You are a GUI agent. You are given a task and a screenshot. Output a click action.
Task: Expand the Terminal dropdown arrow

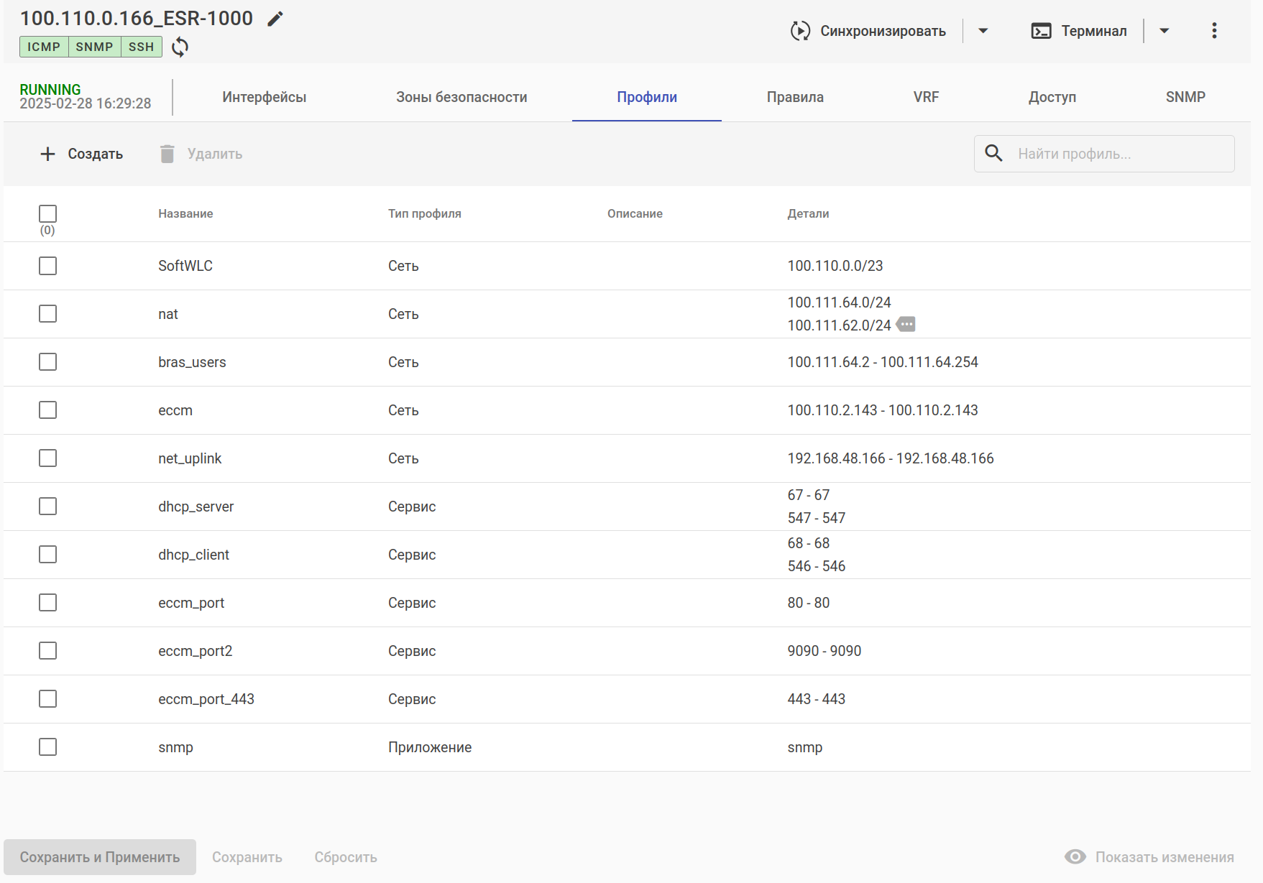pos(1165,31)
